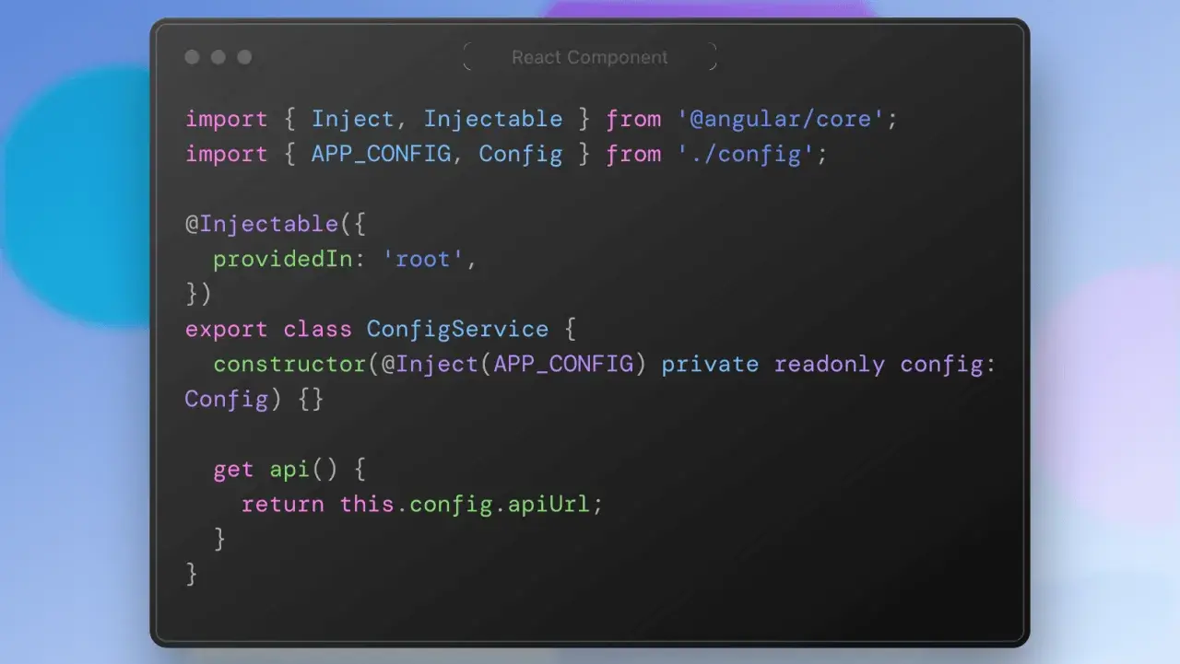Screen dimensions: 1180x664
Task: Click the './config' import path
Action: [746, 155]
